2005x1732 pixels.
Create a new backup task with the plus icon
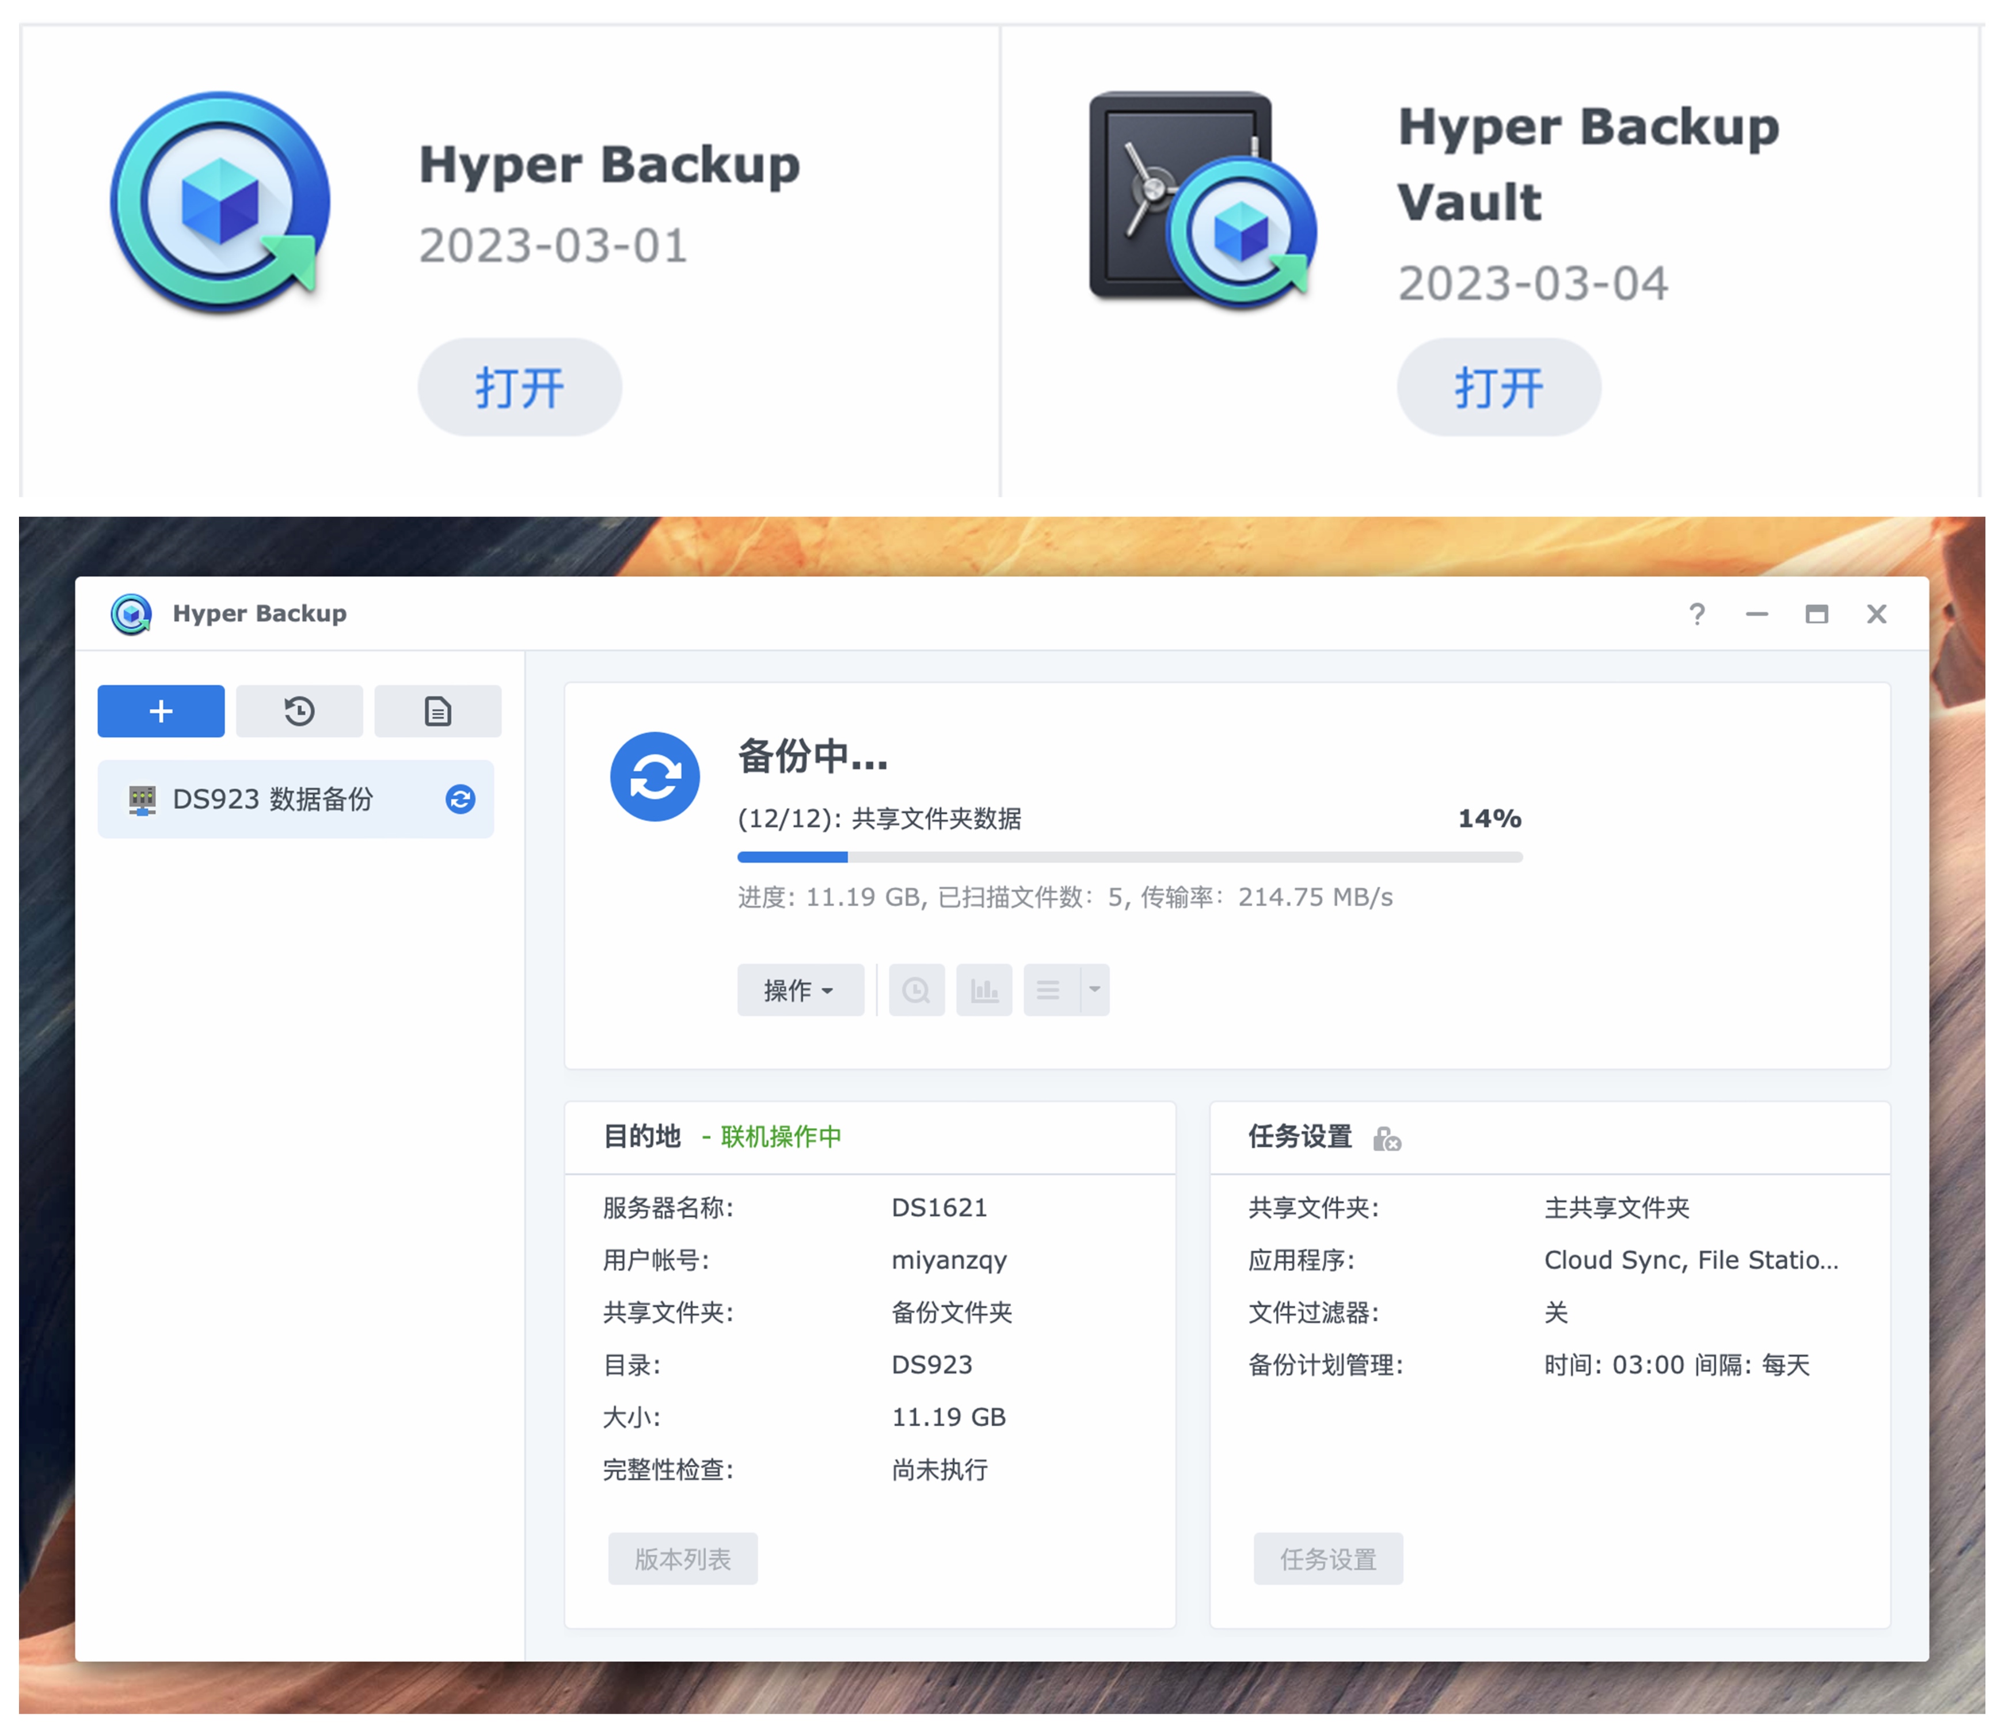(161, 711)
